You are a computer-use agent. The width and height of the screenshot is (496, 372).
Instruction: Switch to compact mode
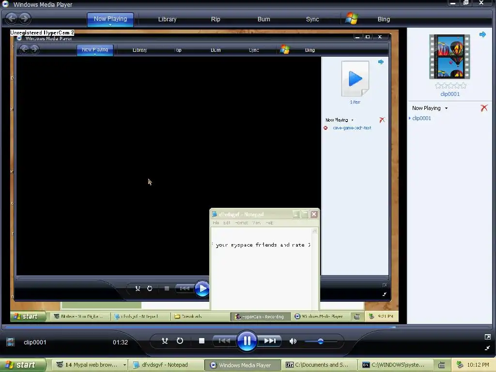click(487, 348)
